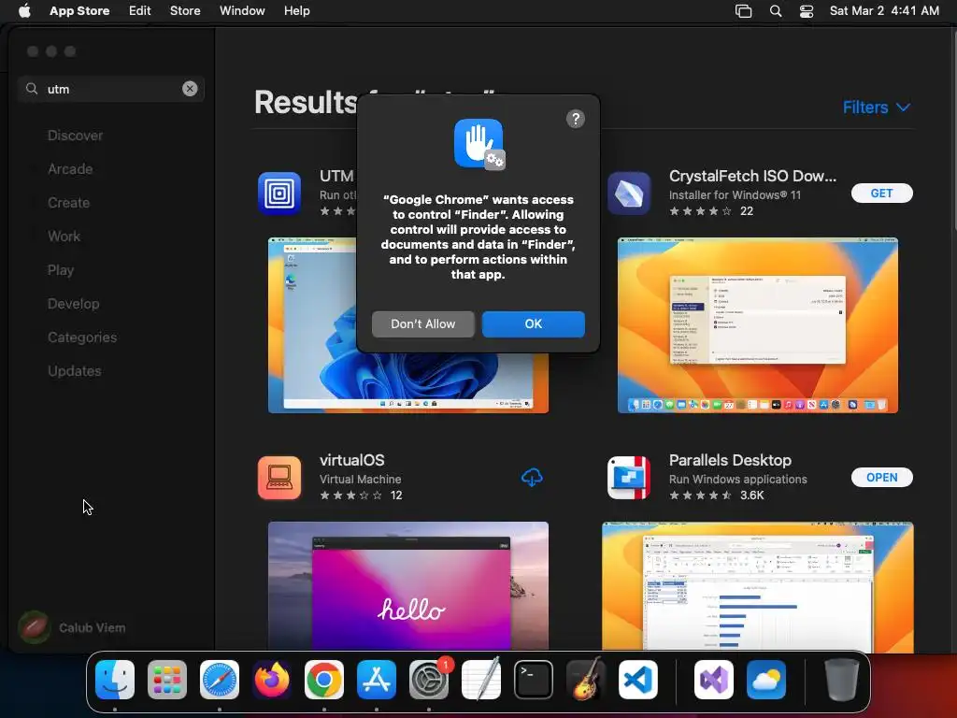Open the Create sidebar section
957x718 pixels.
68,203
